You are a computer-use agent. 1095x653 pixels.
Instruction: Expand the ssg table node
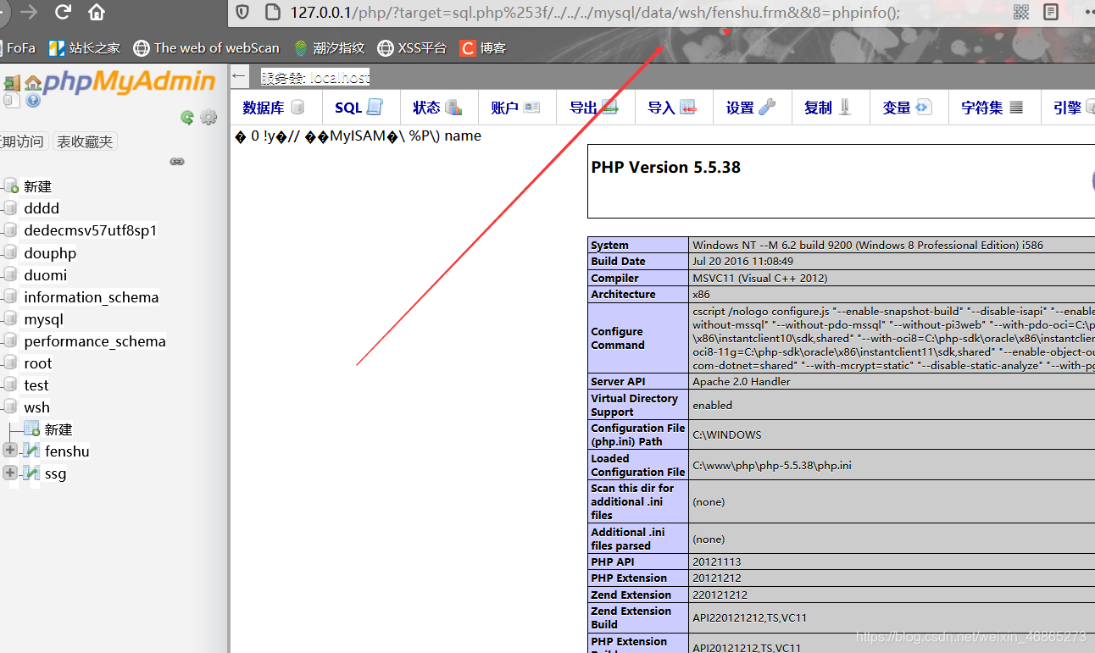pos(10,473)
